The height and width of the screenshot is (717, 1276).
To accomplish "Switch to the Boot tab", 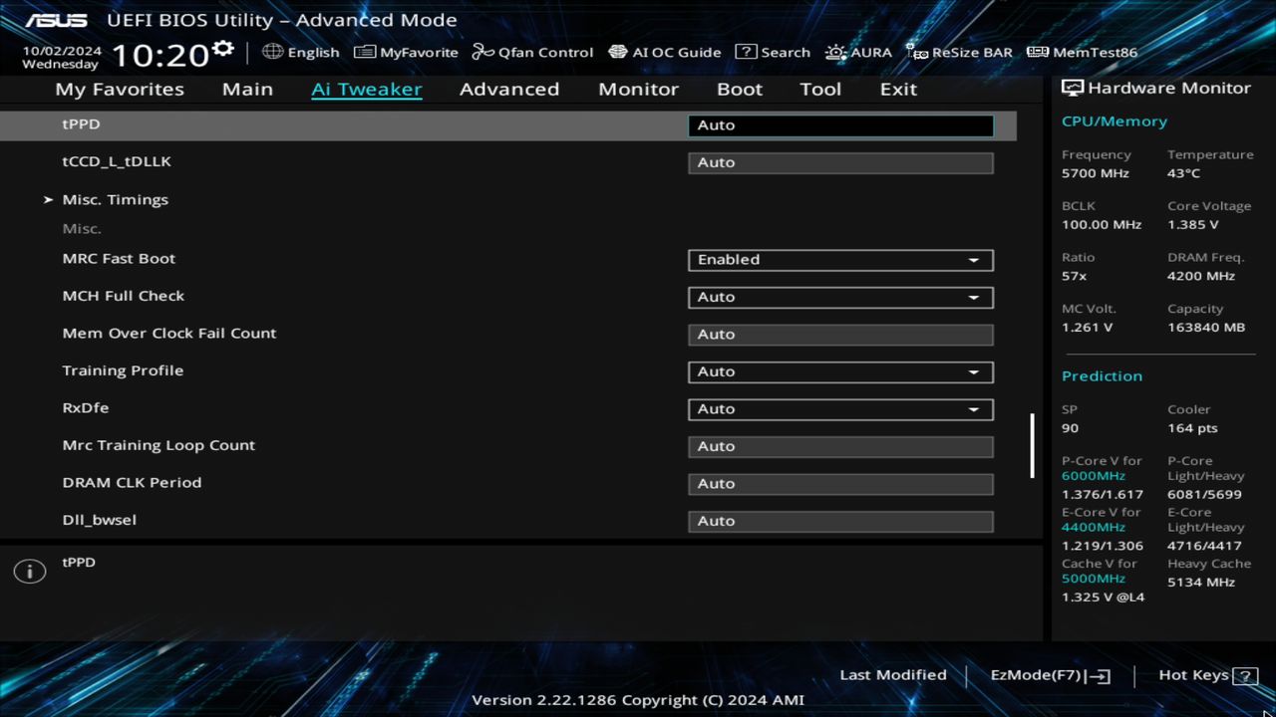I will 739,89.
